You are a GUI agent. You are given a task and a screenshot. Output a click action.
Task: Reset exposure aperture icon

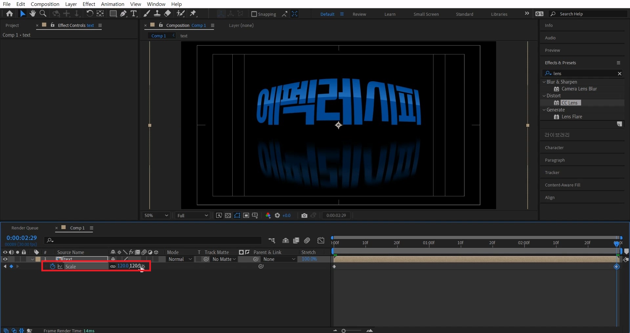[277, 215]
